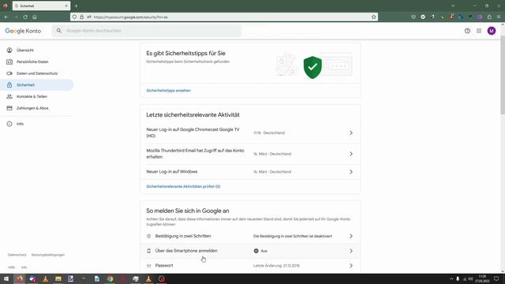This screenshot has height=284, width=505.
Task: Open Über das Smartphone anmelden chevron
Action: click(x=351, y=251)
